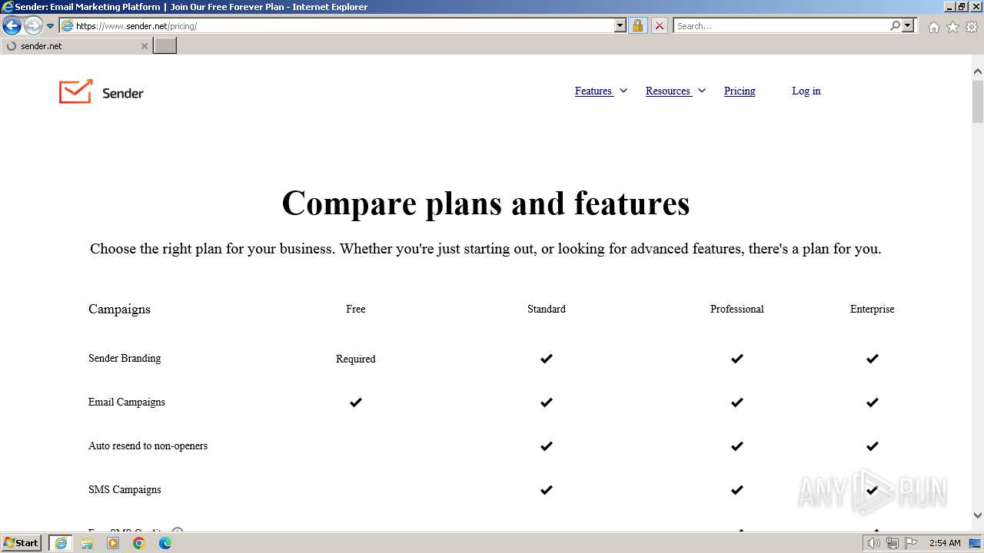Click the Back navigation button
The height and width of the screenshot is (553, 984).
12,26
